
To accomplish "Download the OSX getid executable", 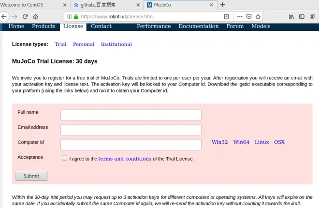I will tap(279, 142).
